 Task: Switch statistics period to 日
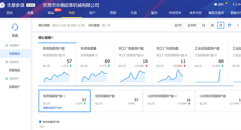click(x=204, y=25)
